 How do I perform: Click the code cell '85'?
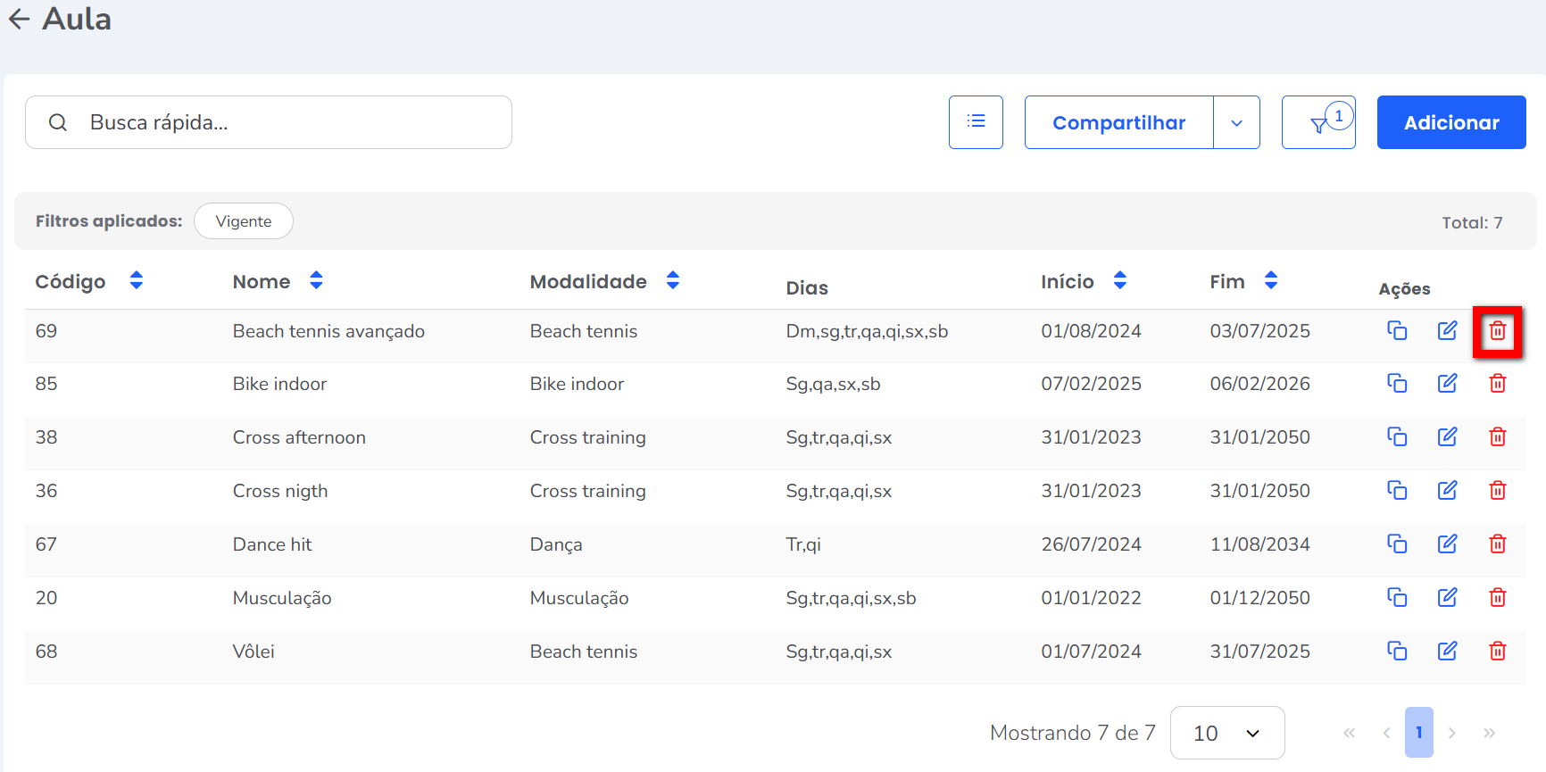[x=46, y=384]
